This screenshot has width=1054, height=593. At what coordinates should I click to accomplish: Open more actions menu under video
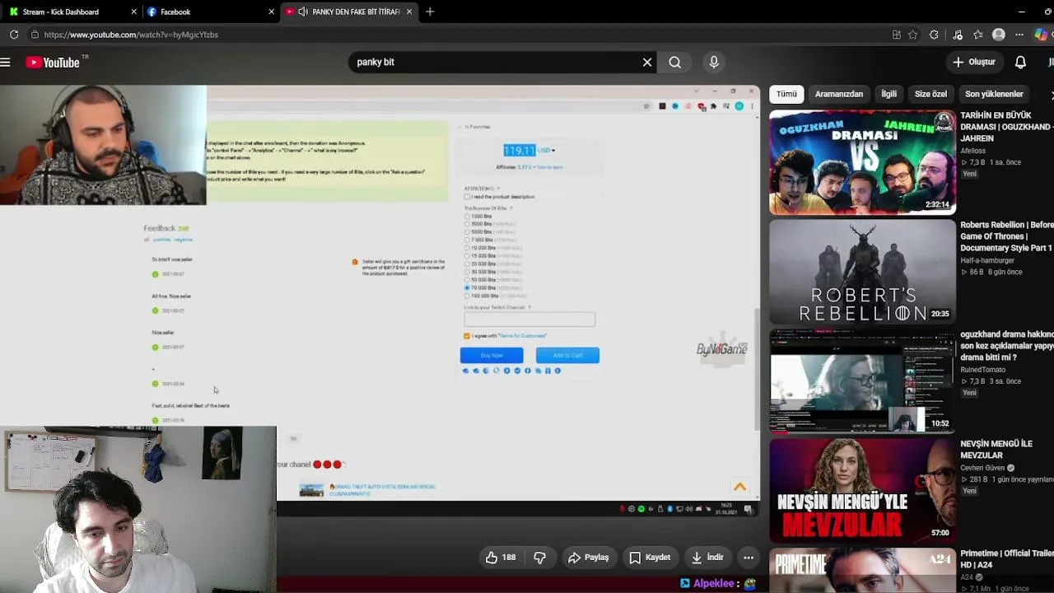(x=749, y=558)
